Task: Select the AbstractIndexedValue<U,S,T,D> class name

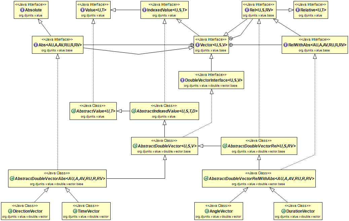Action: tap(167, 111)
